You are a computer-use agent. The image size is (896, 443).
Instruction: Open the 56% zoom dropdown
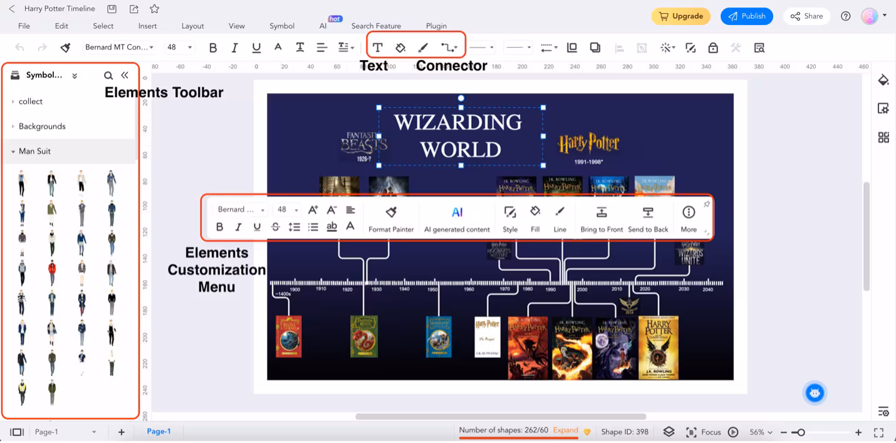tap(761, 432)
